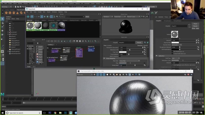Click the load image folder icon in frame buffer
Screen dimensions: 205x115
117,75
